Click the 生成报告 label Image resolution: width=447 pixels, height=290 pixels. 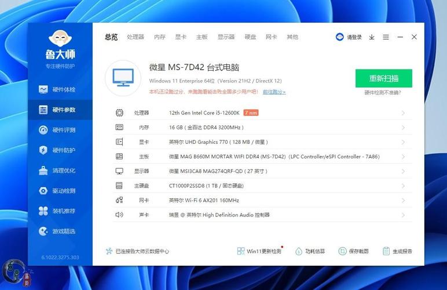click(402, 251)
